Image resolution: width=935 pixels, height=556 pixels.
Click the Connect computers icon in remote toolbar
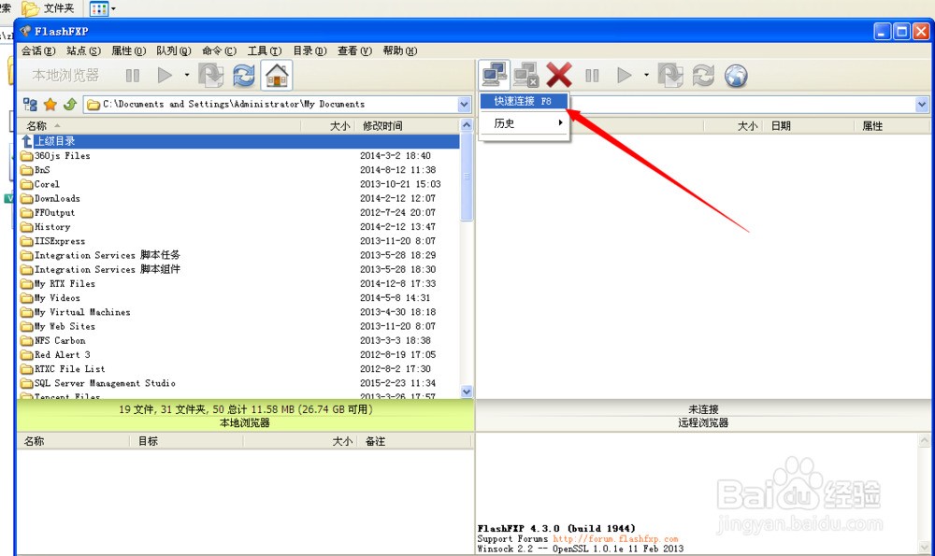pyautogui.click(x=495, y=75)
